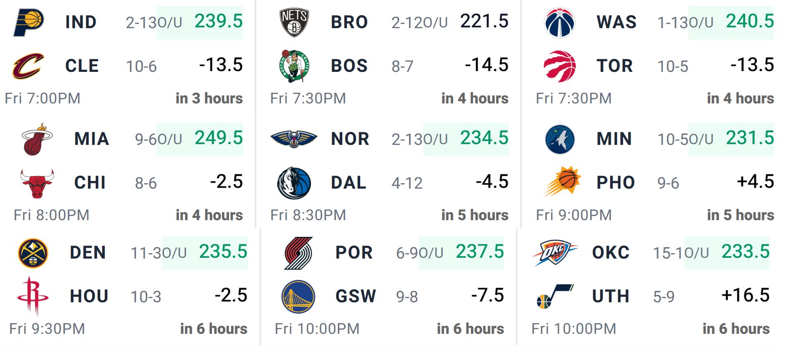Click the Golden State Warriors logo
Image resolution: width=786 pixels, height=346 pixels.
[x=298, y=297]
